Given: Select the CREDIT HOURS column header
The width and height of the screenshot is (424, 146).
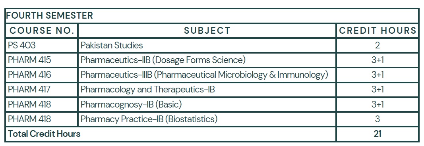Looking at the screenshot, I should (378, 31).
